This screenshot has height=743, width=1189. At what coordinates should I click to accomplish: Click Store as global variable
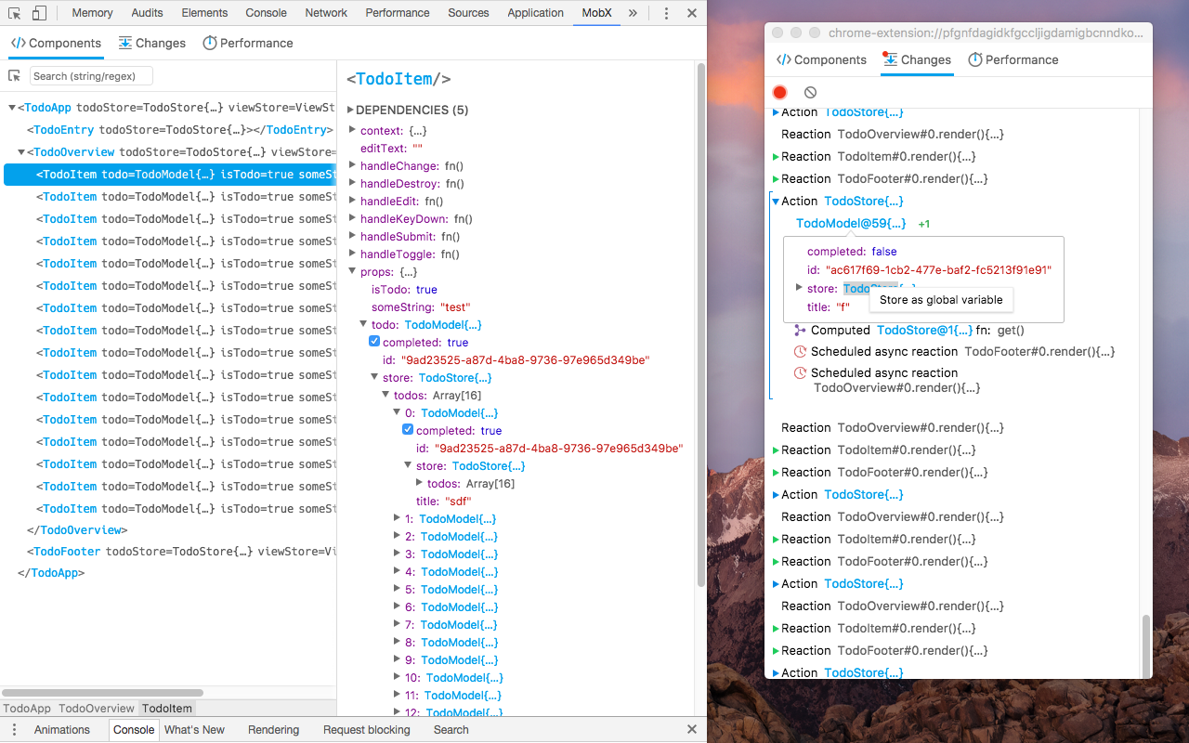941,299
